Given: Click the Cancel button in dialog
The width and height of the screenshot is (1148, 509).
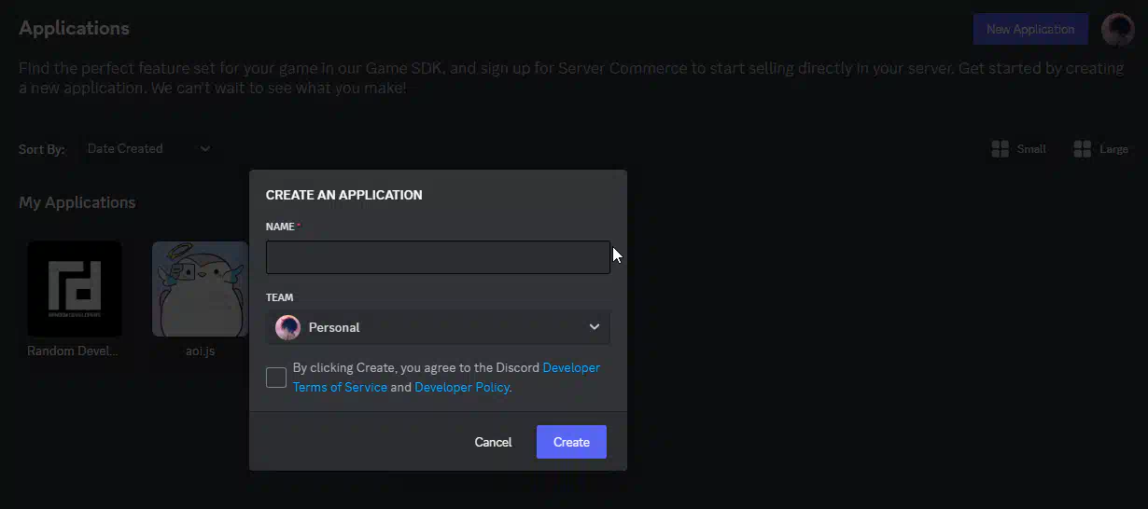Looking at the screenshot, I should [x=493, y=442].
